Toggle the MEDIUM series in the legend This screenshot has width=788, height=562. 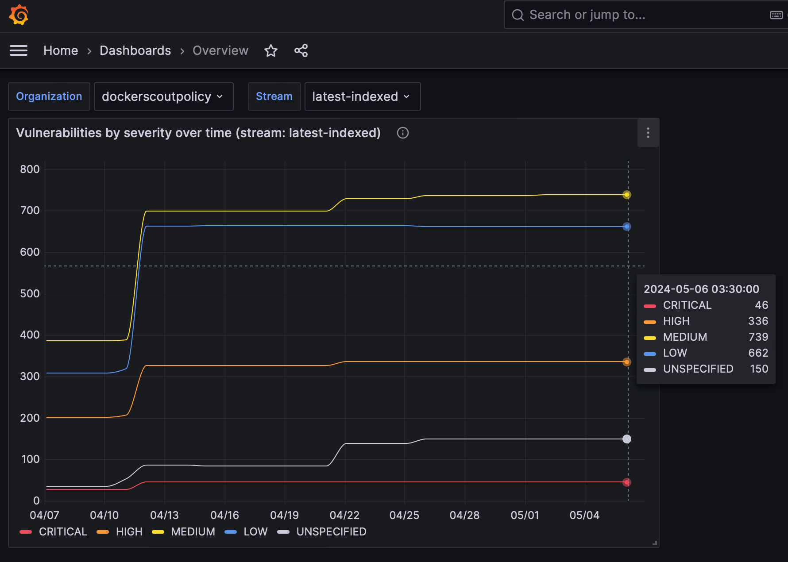pyautogui.click(x=193, y=531)
